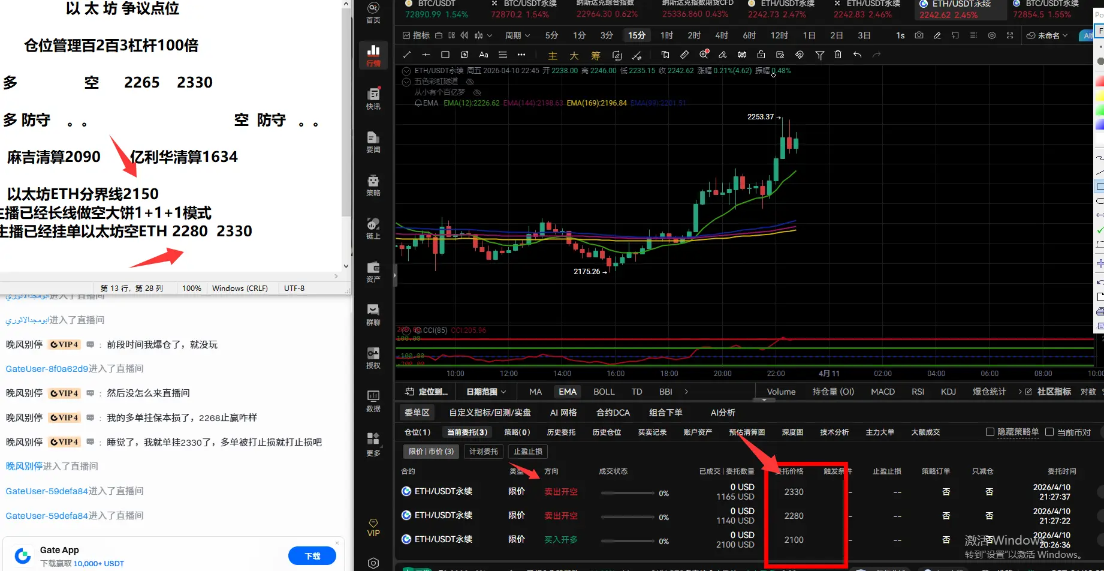Click the 计划委托 filter button
Image resolution: width=1104 pixels, height=571 pixels.
[x=484, y=452]
